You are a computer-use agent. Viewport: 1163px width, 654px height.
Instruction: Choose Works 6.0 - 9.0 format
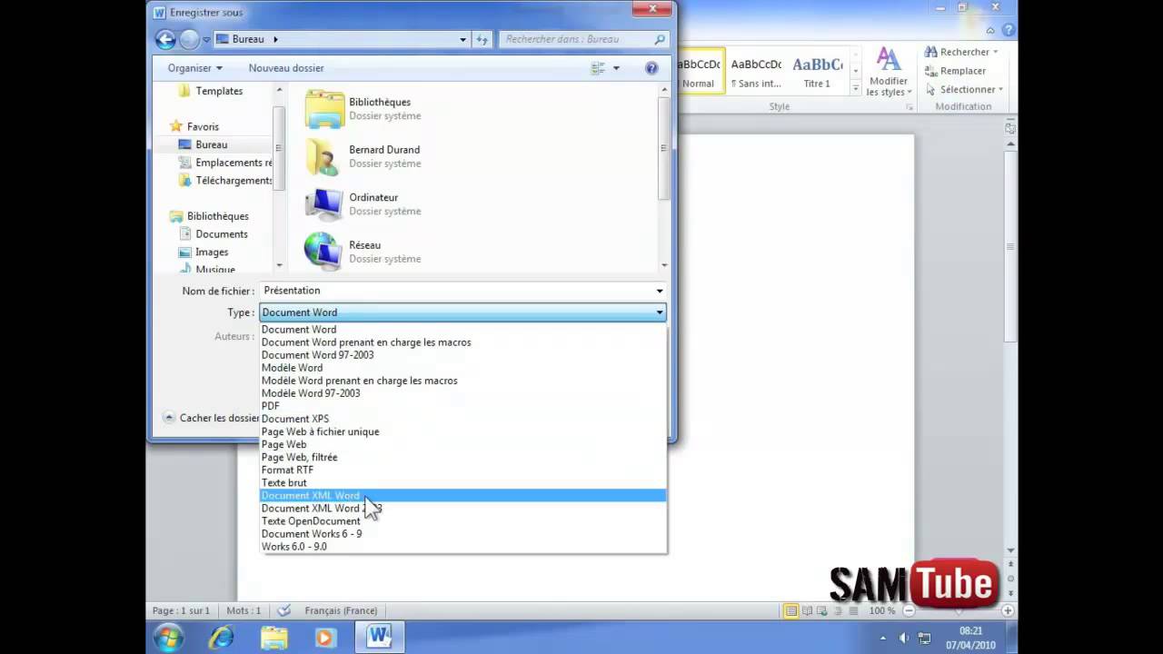coord(463,547)
